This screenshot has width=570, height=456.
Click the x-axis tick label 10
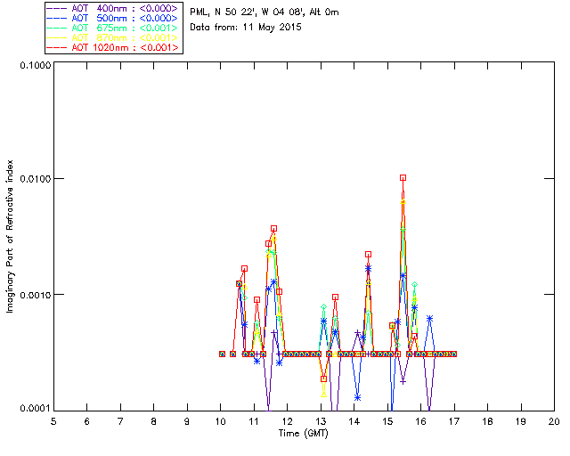(220, 421)
